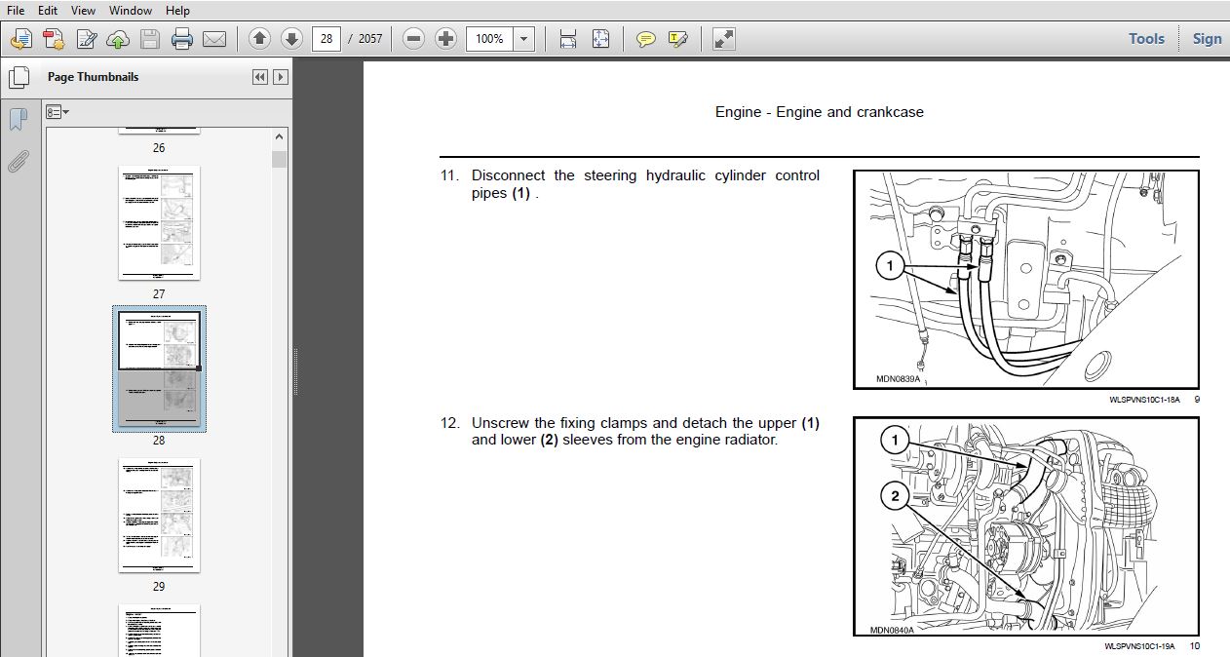Select the page 27 thumbnail
1230x657 pixels.
click(159, 222)
